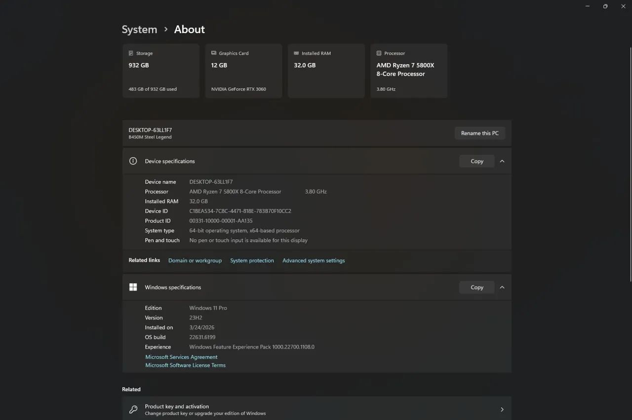Click the pen and touch availability text
Viewport: 632px width, 420px height.
(x=248, y=241)
